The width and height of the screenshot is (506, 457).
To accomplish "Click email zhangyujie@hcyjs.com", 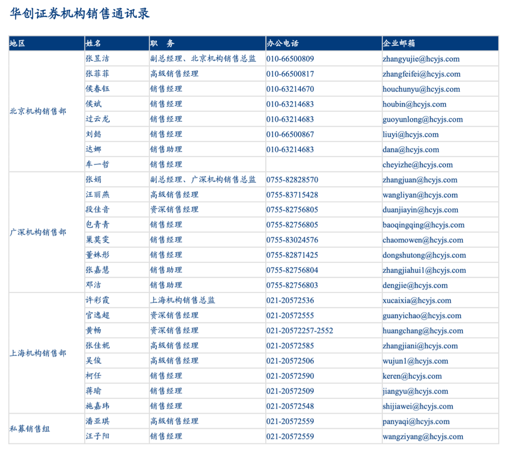I will coord(421,59).
